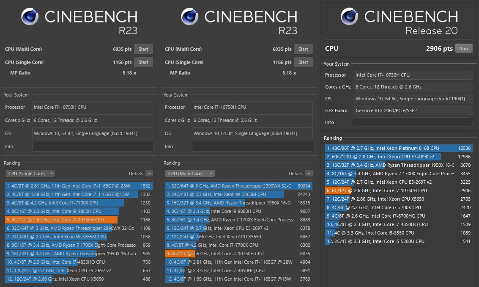479x287 pixels.
Task: Click the Processor field in the Release 20 window
Action: (x=413, y=75)
